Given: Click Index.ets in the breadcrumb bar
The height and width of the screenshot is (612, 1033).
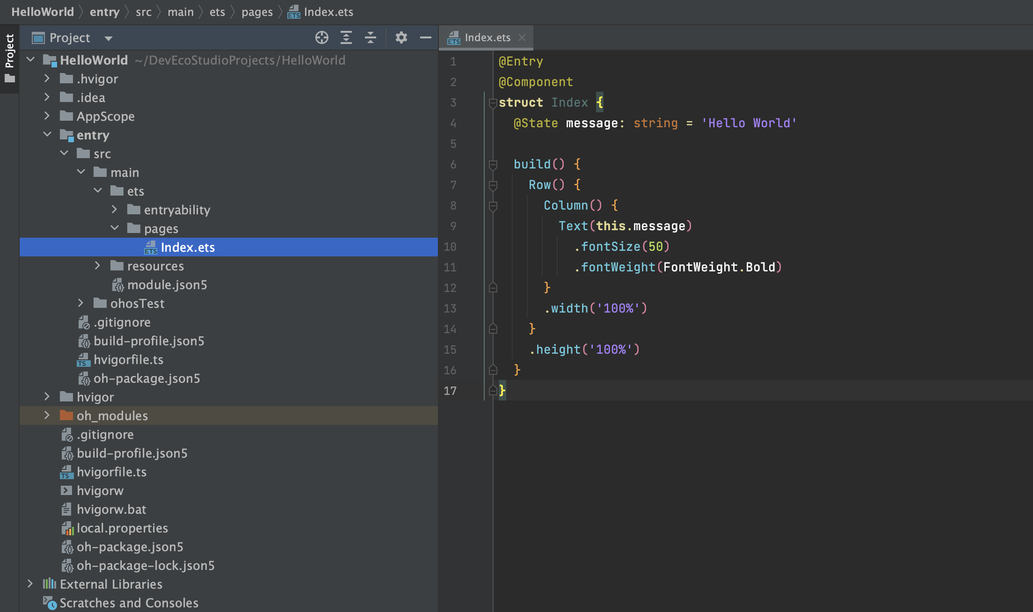Looking at the screenshot, I should tap(320, 12).
